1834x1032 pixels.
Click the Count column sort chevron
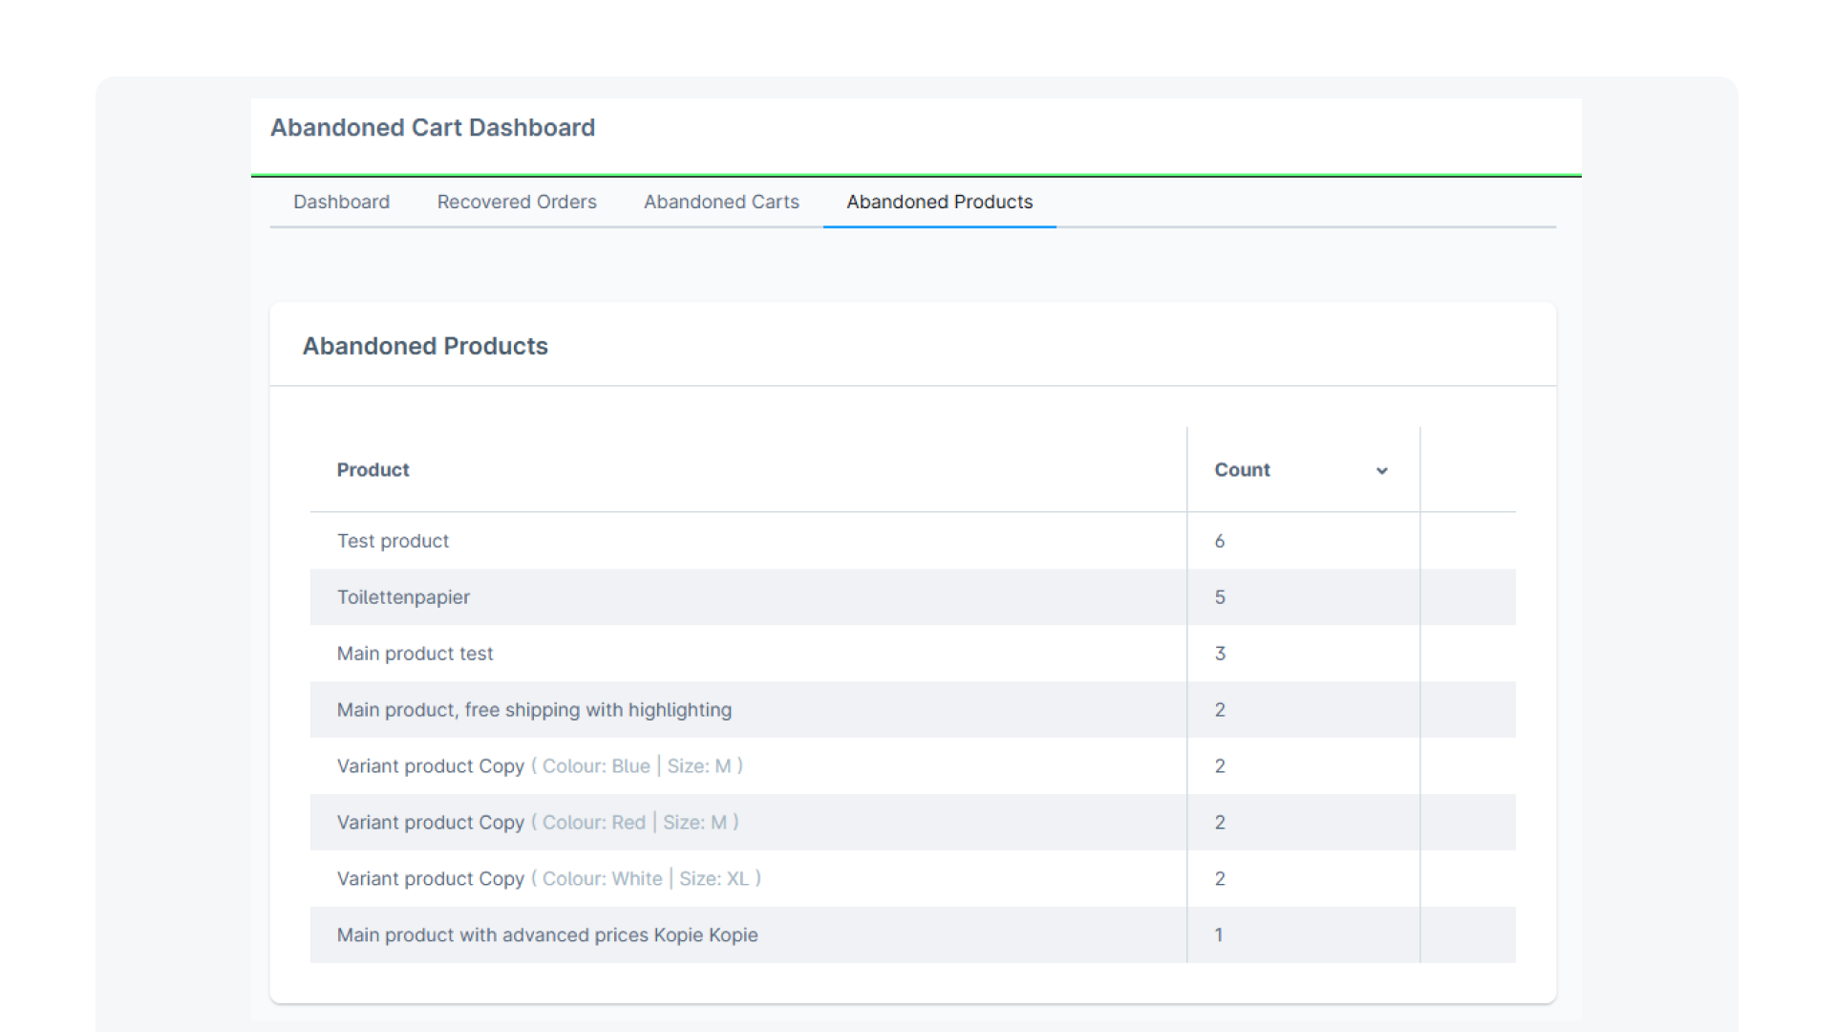pos(1381,470)
